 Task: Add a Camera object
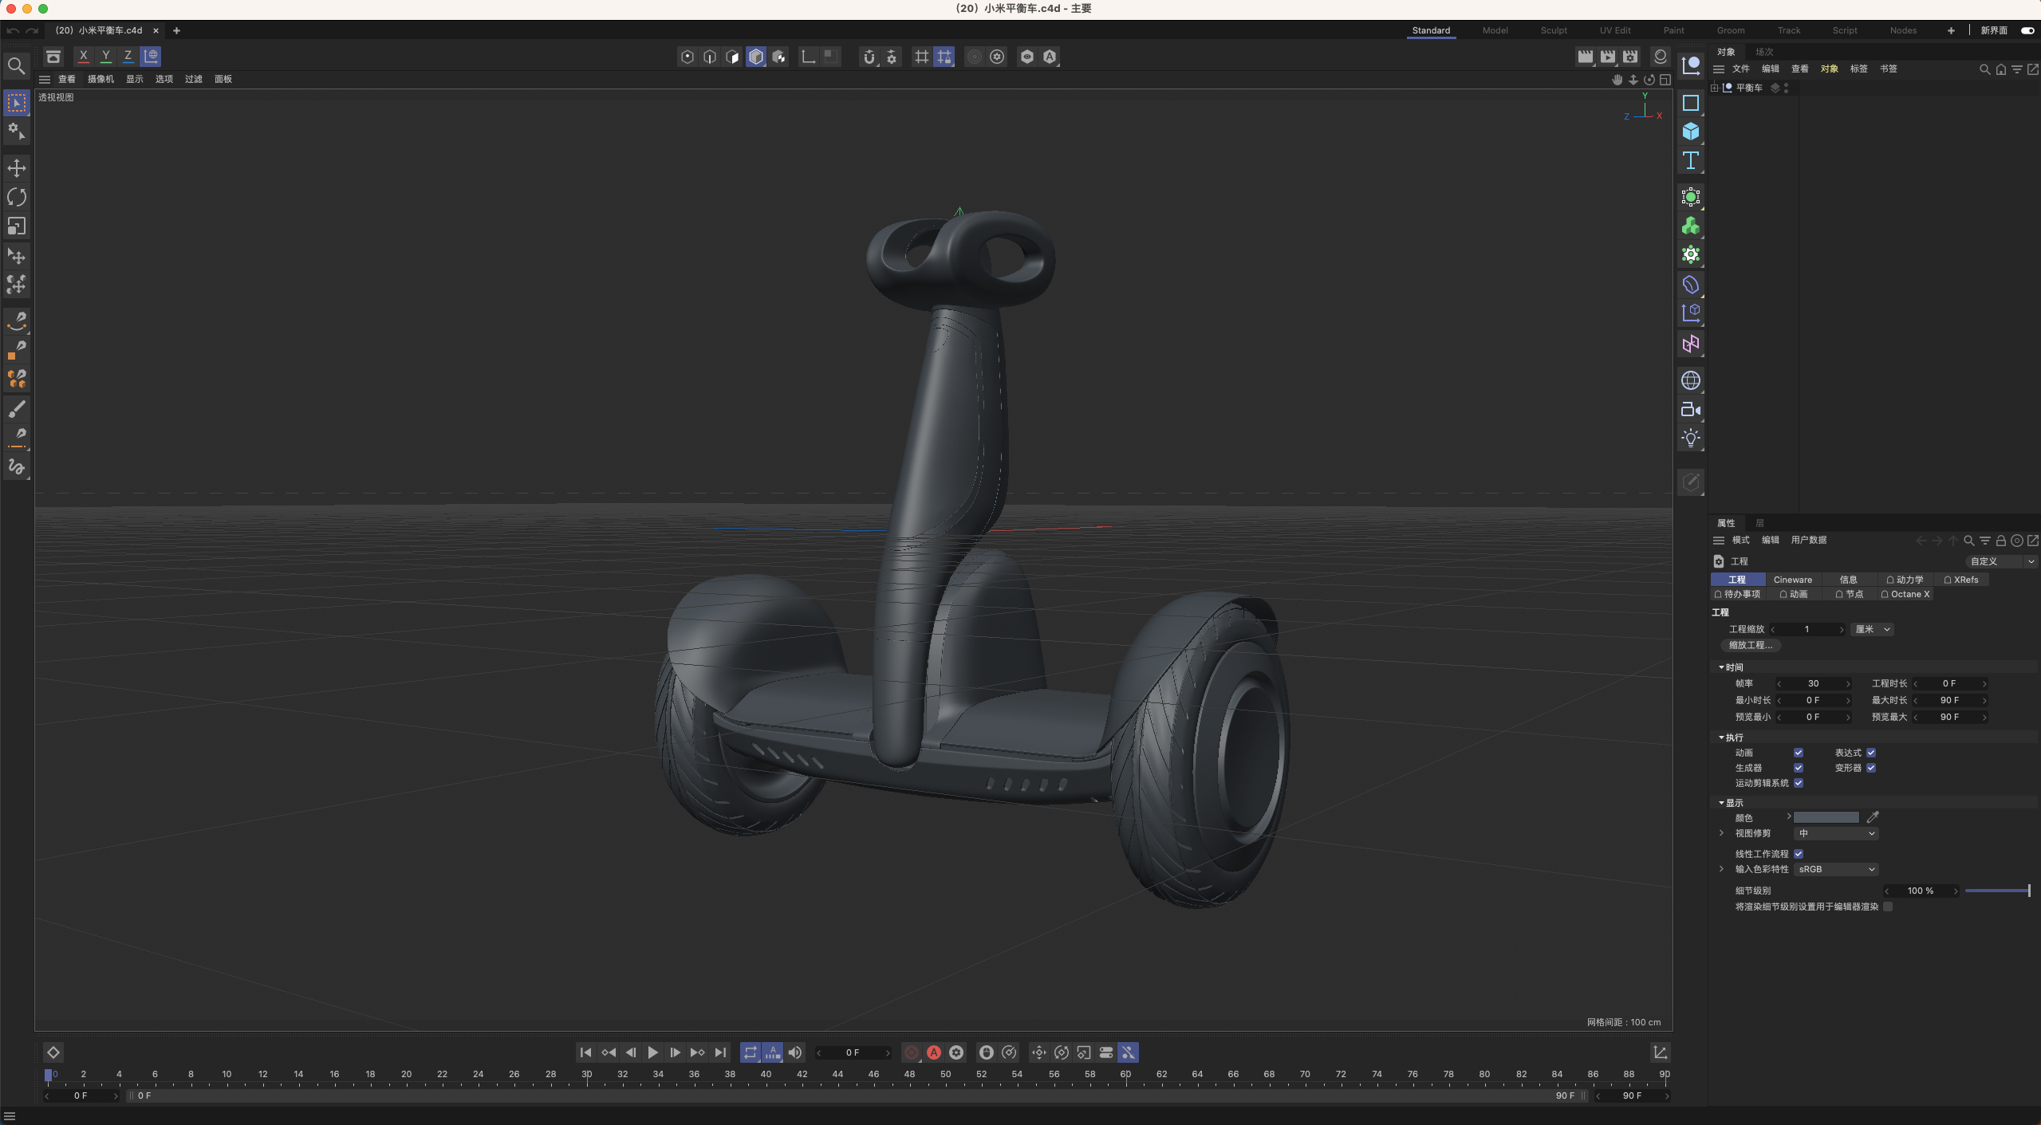tap(1690, 409)
